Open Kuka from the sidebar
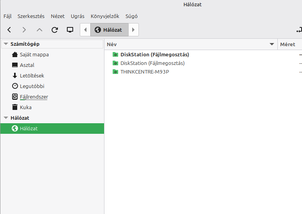This screenshot has height=214, width=302. pos(52,107)
